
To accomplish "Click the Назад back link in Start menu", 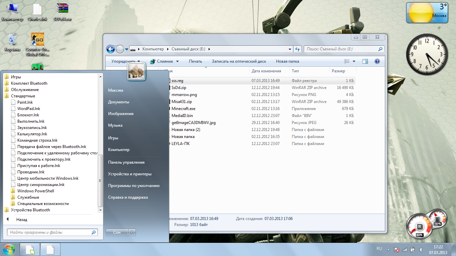I will (x=21, y=220).
